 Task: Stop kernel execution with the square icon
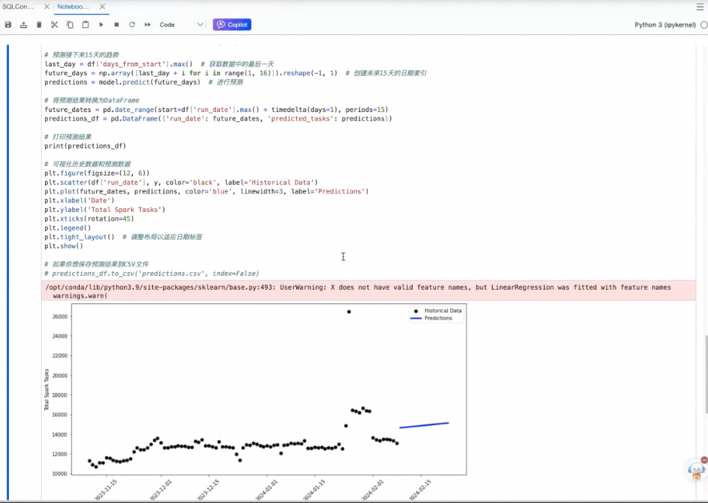coord(117,25)
